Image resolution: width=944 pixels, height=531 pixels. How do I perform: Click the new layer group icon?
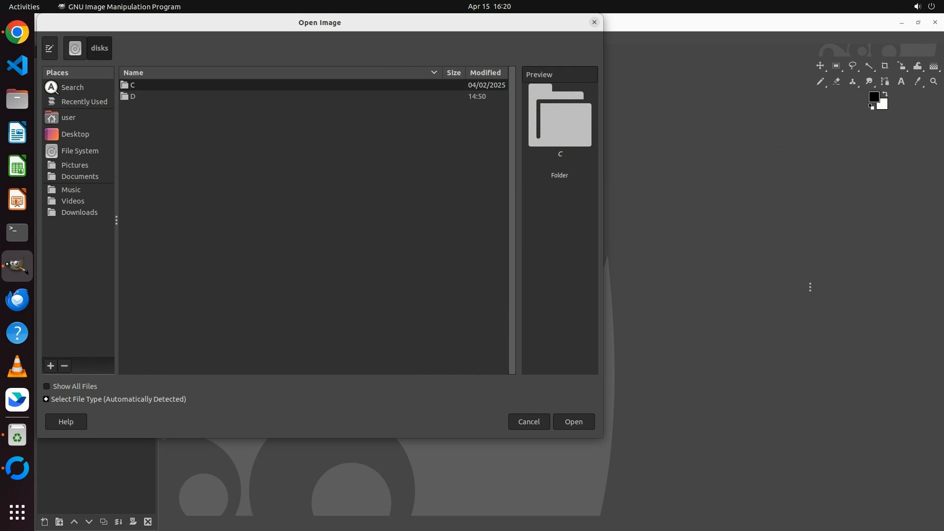[59, 522]
